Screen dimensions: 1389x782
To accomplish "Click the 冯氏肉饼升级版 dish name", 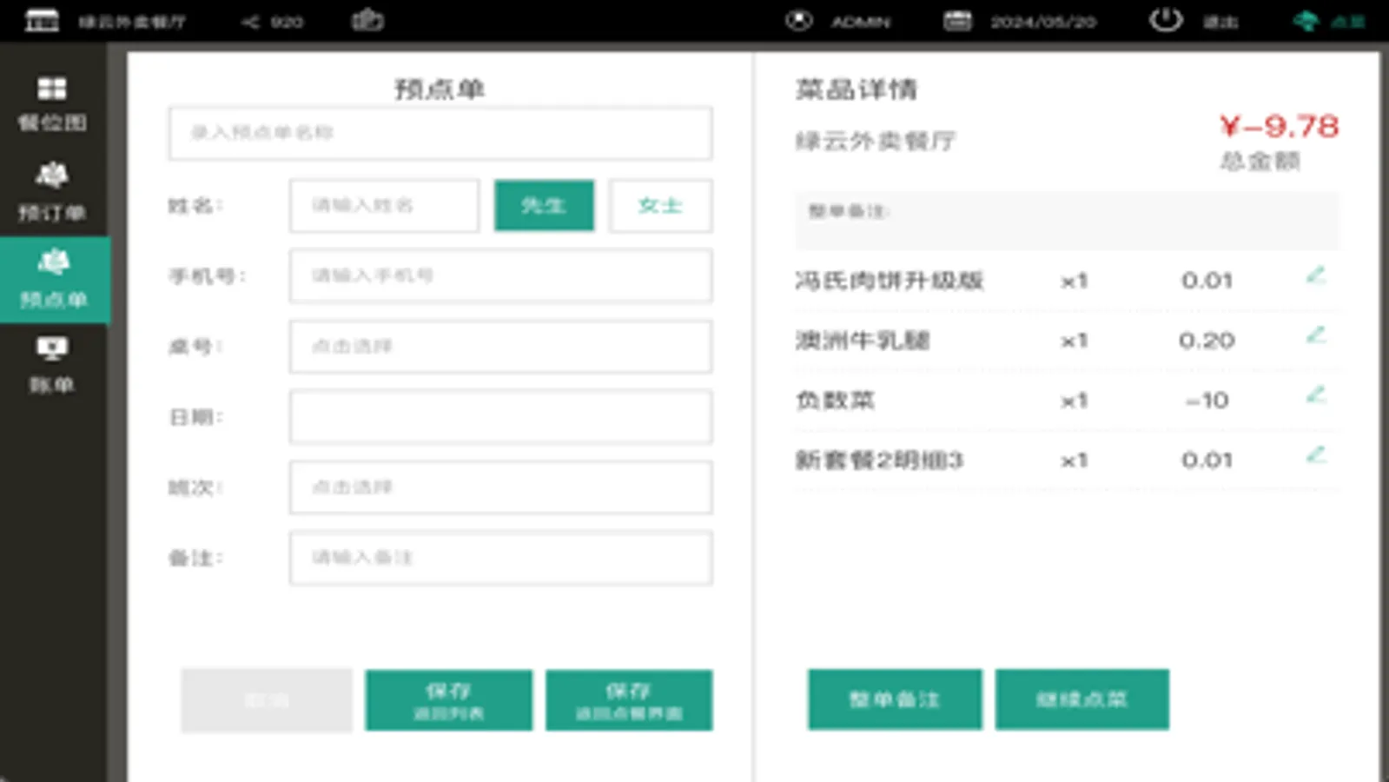I will [890, 281].
